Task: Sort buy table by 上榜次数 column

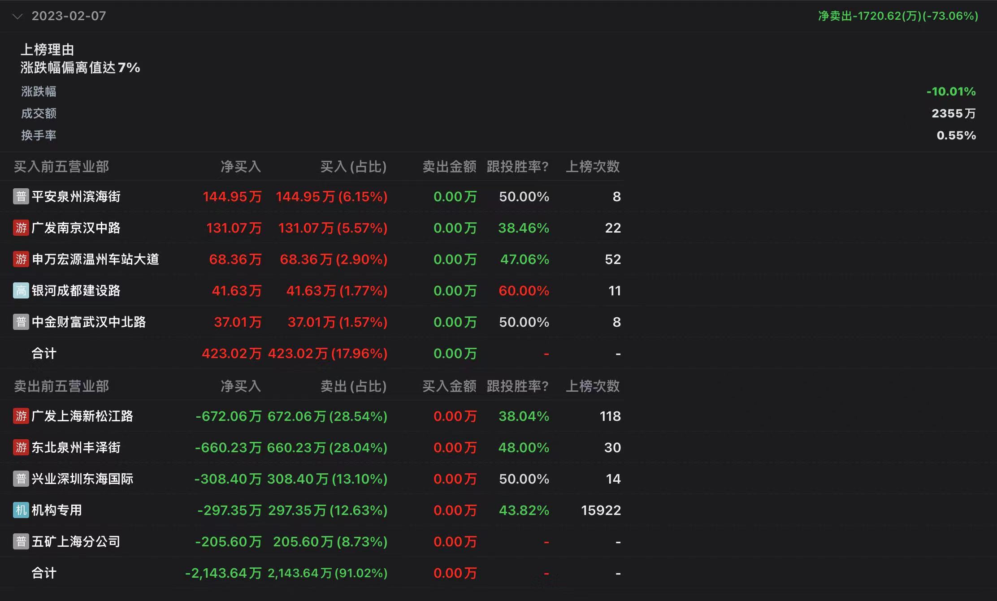Action: point(592,167)
